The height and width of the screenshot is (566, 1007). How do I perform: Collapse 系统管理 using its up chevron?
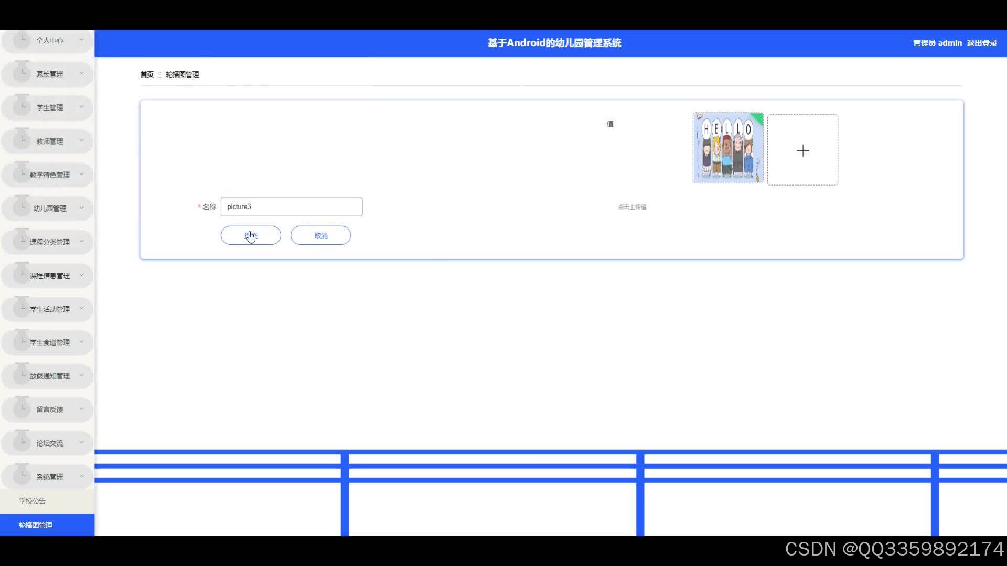coord(81,476)
